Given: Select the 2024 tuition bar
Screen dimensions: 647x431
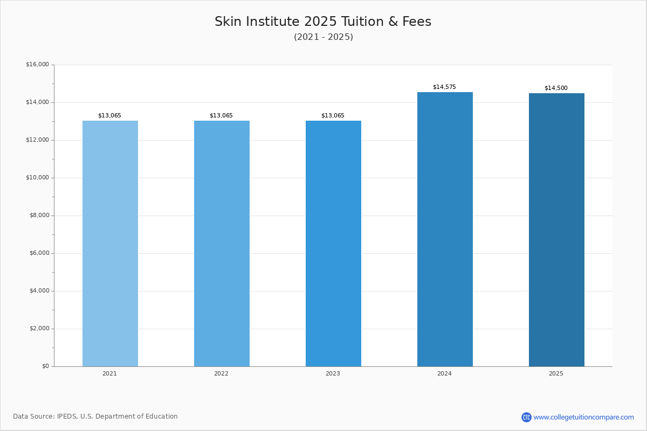Looking at the screenshot, I should coord(445,229).
